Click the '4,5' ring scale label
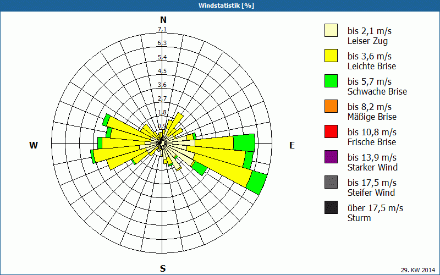Viewport: 440px width, 275px height. pos(162,71)
